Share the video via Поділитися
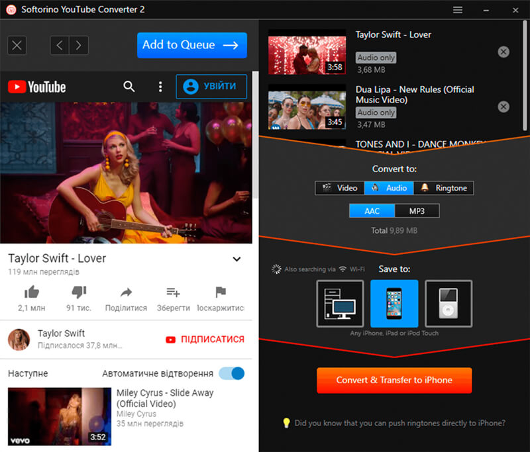This screenshot has height=452, width=530. coord(126,298)
